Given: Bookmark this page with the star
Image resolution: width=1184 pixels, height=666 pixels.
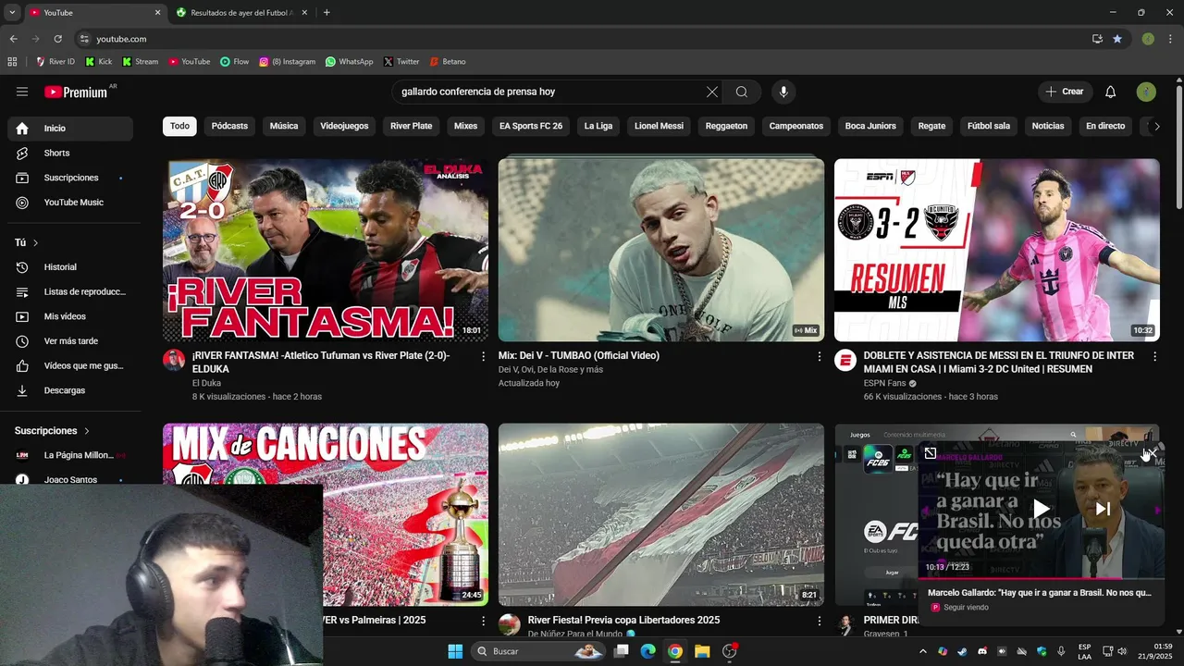Looking at the screenshot, I should 1117,39.
